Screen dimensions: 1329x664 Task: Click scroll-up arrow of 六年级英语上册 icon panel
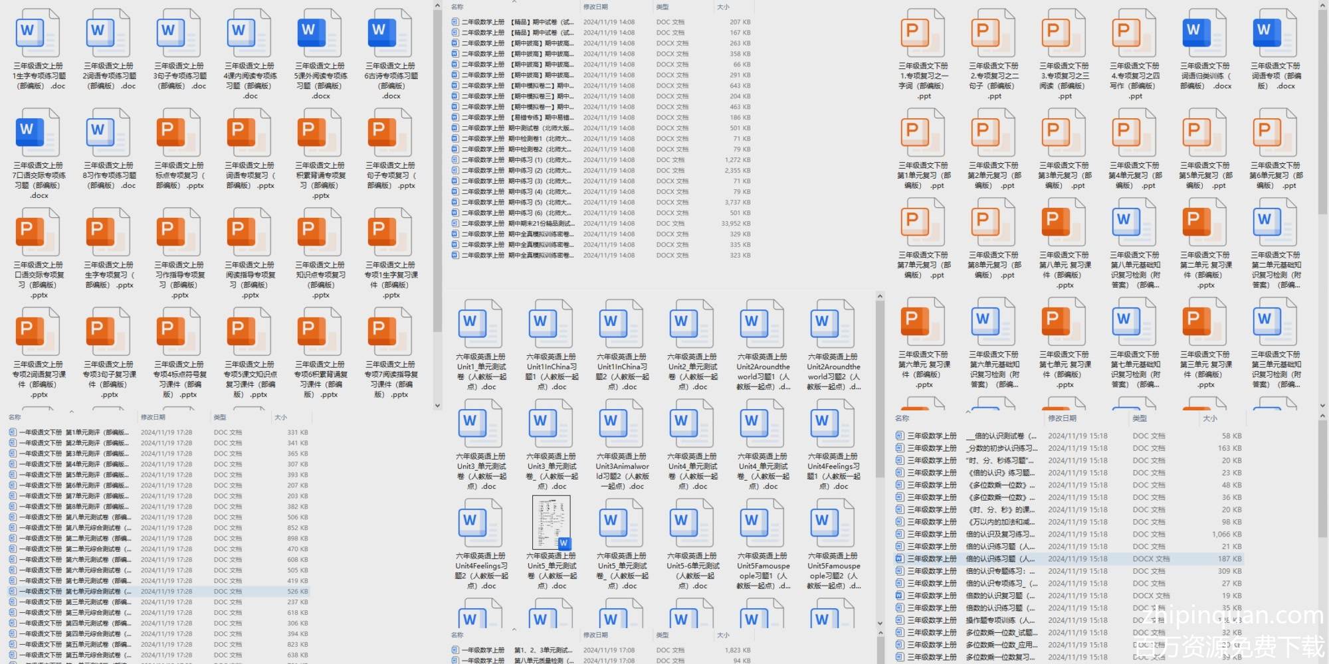pyautogui.click(x=880, y=296)
